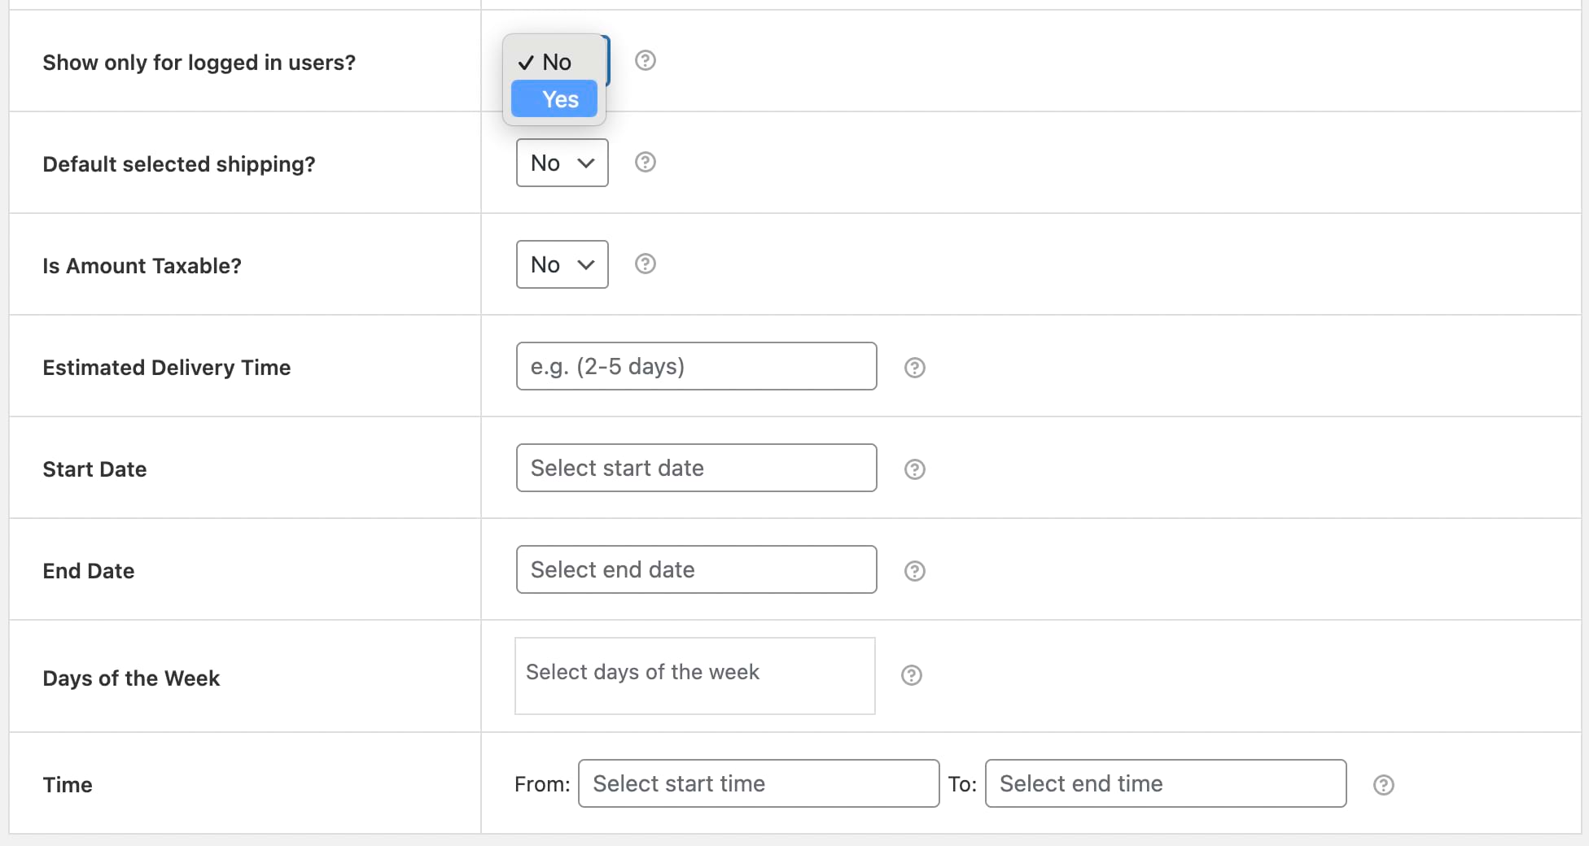Open the Default selected shipping dropdown

(x=562, y=162)
